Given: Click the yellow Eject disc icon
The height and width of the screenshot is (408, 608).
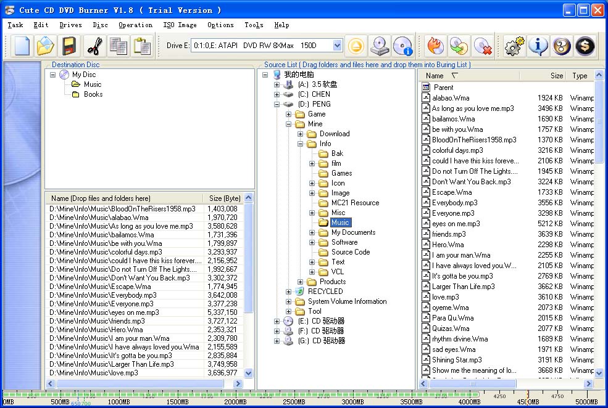Looking at the screenshot, I should [356, 46].
